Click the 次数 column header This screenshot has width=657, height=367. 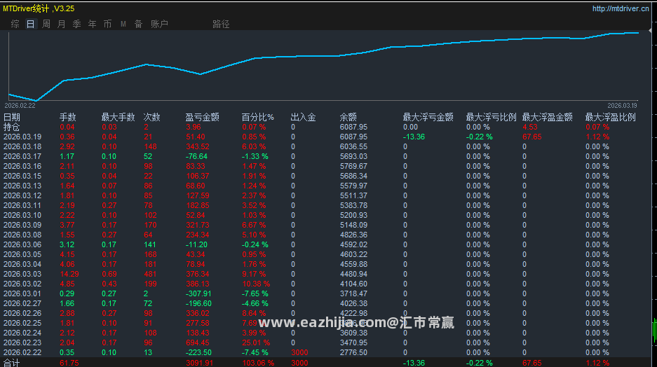tap(151, 117)
